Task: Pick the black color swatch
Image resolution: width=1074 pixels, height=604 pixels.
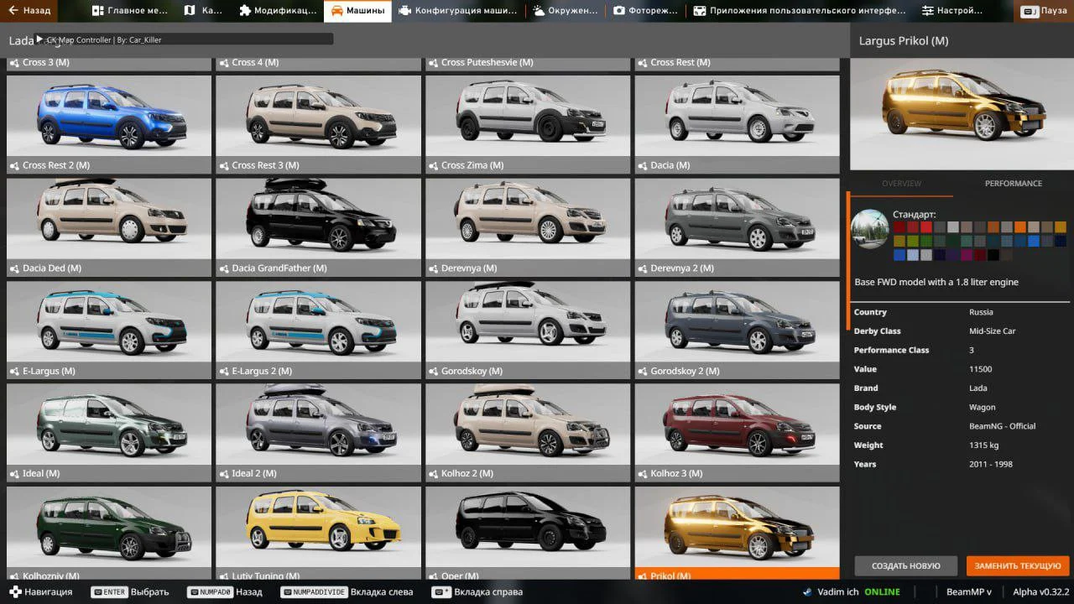Action: tap(993, 255)
